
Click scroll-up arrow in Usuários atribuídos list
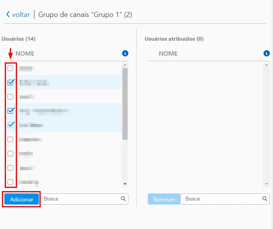coord(266,65)
